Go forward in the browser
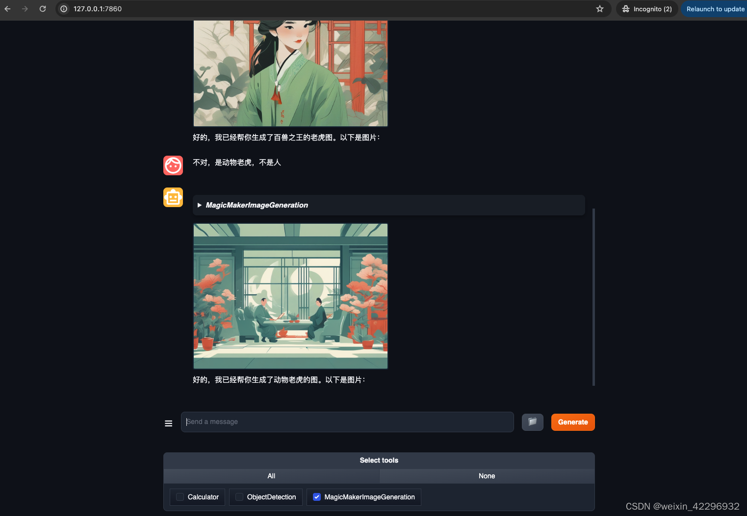Screen dimensions: 747x516 point(25,9)
